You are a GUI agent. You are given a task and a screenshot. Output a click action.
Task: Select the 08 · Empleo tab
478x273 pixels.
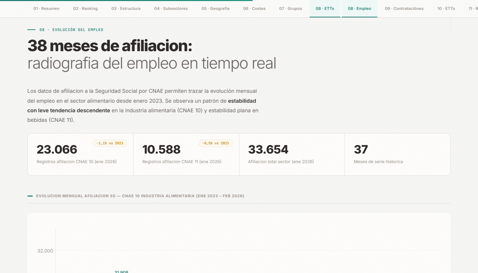360,9
